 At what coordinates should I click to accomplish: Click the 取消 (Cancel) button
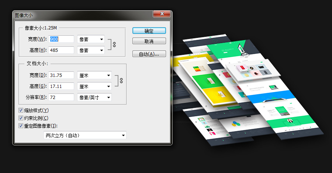point(149,41)
